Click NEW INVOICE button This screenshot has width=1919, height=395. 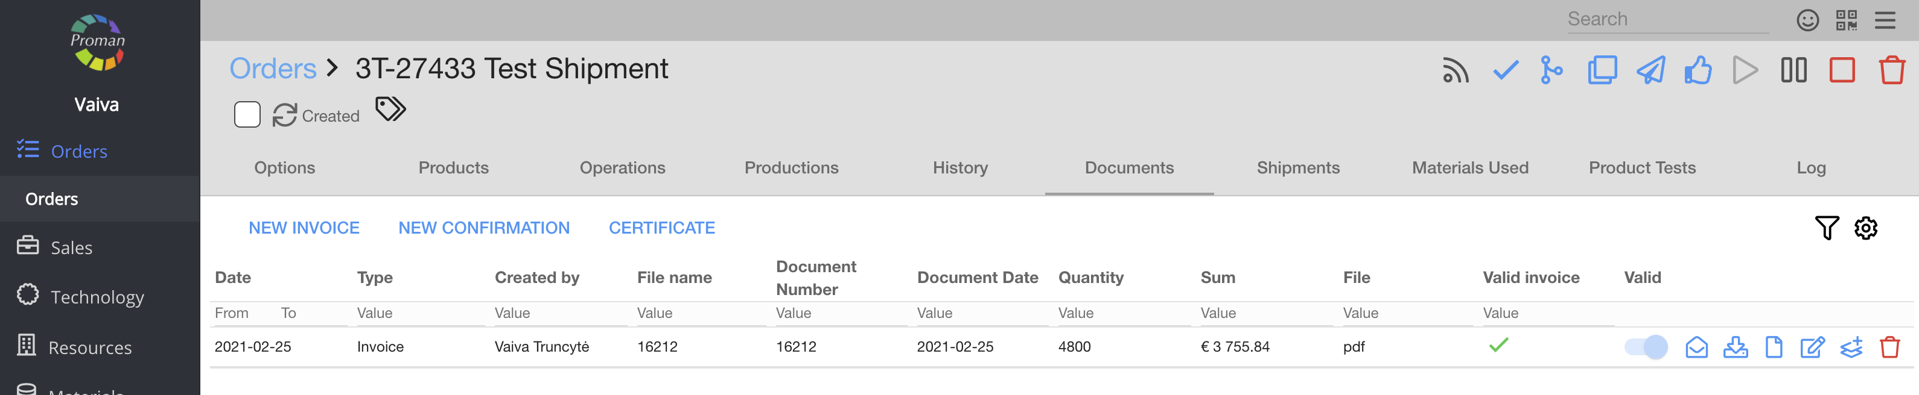[304, 228]
